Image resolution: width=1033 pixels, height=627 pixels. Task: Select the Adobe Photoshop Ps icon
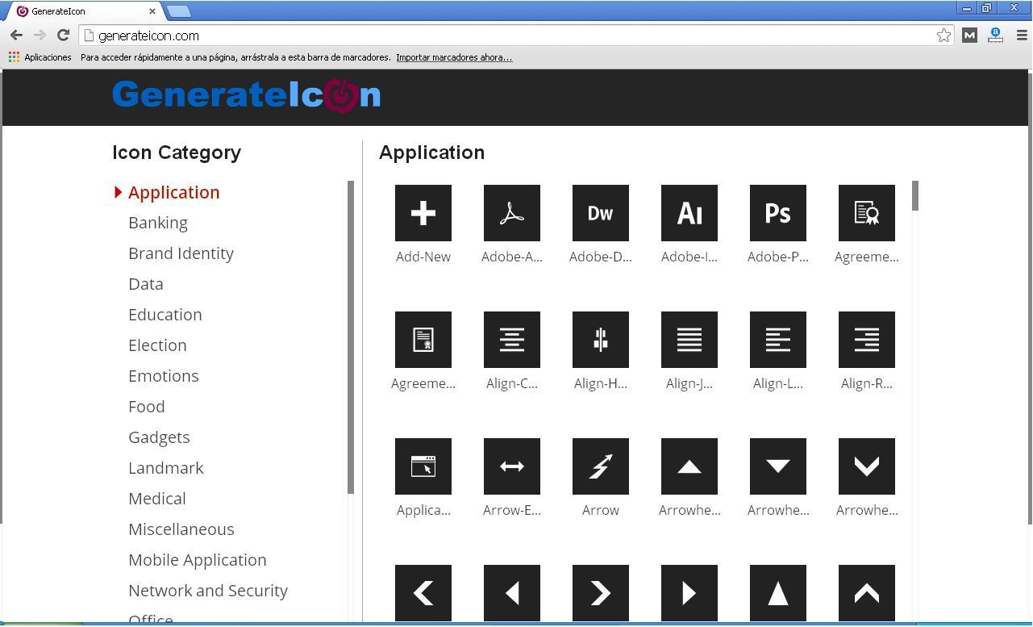(778, 213)
